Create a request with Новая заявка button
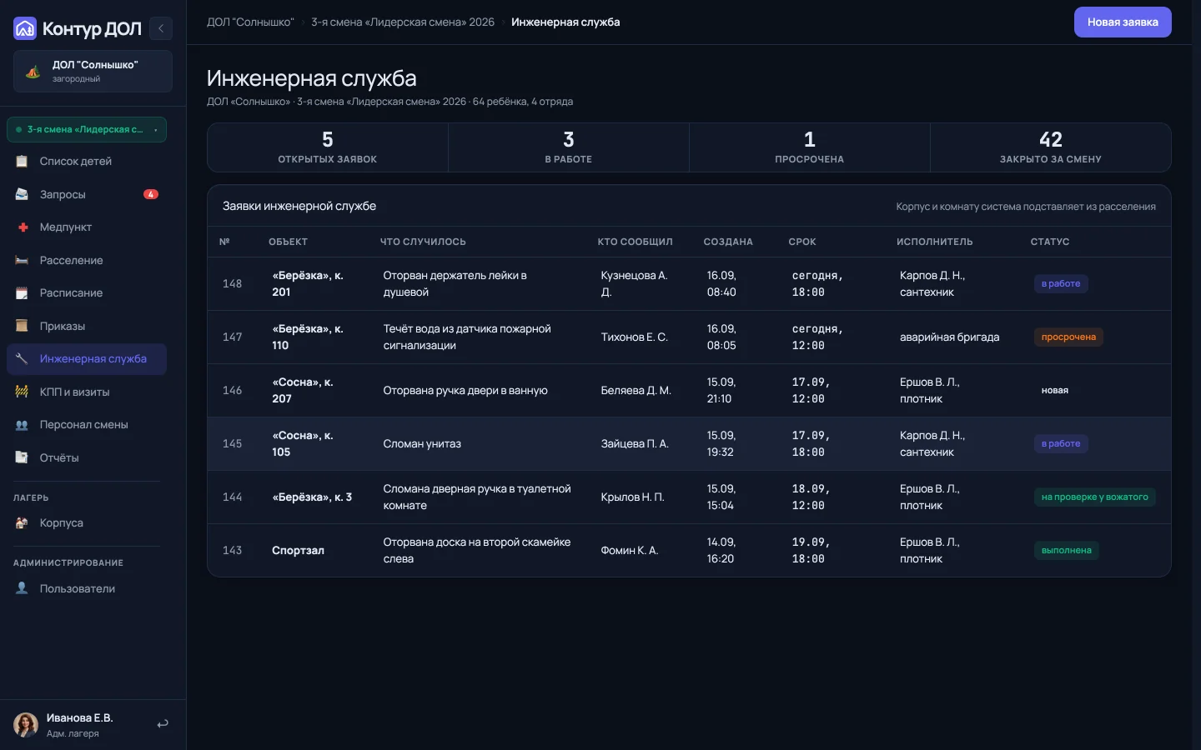The image size is (1201, 750). (1123, 22)
